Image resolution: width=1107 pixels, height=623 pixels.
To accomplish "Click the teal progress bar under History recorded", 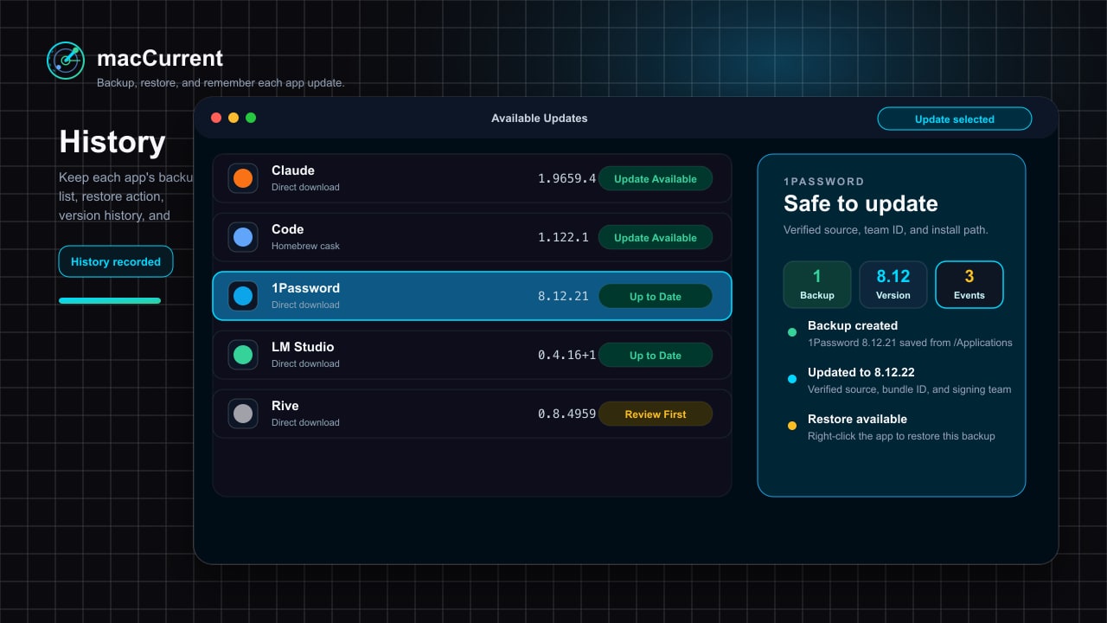I will 110,300.
